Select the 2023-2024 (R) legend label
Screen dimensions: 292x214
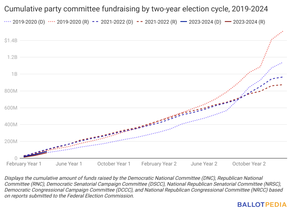[249, 22]
